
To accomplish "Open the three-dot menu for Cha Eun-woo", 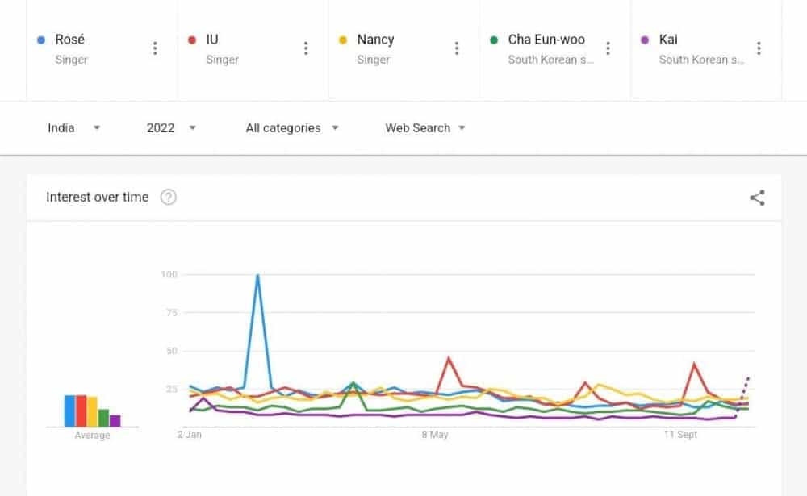I will point(608,48).
